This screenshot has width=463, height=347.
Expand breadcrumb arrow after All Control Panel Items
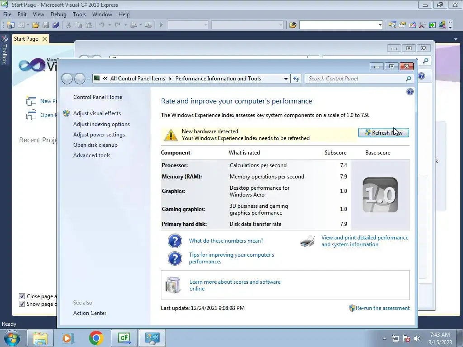click(x=170, y=79)
